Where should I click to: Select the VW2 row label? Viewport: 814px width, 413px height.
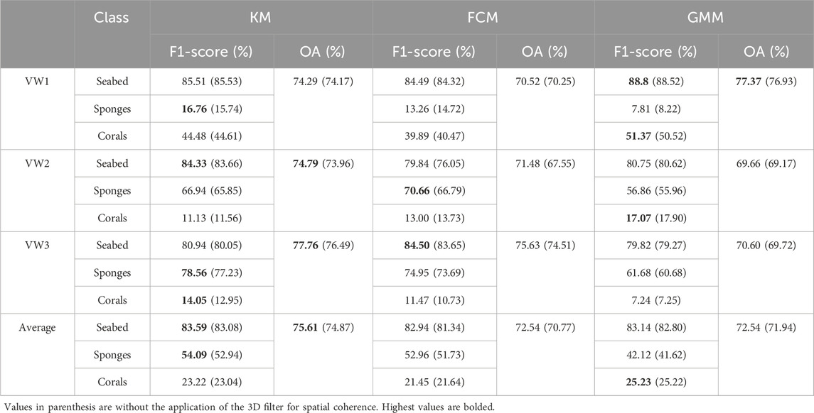(x=36, y=163)
